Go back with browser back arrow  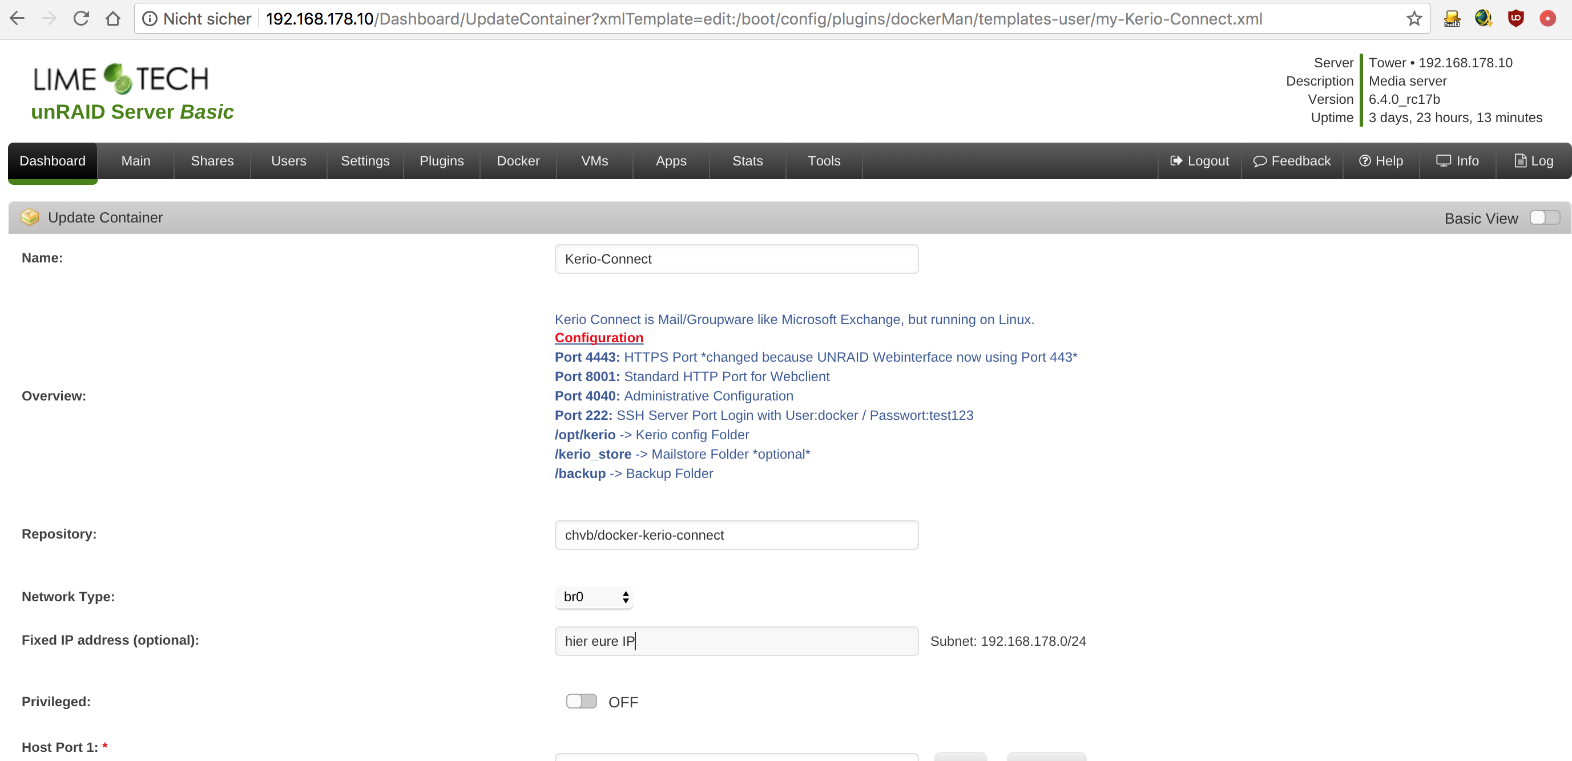[x=18, y=19]
